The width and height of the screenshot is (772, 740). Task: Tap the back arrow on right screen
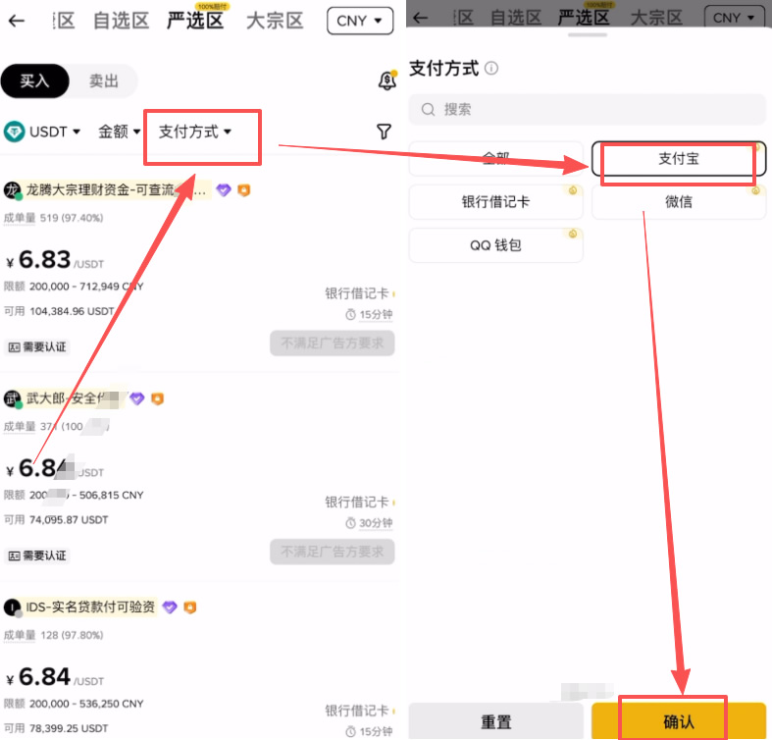tap(421, 18)
